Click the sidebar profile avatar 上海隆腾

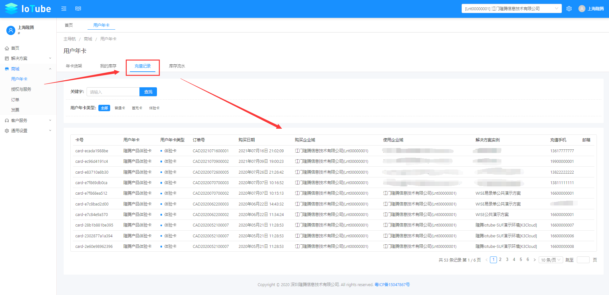[11, 30]
